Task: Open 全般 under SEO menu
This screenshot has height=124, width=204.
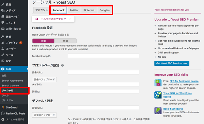Action: pyautogui.click(x=4, y=76)
